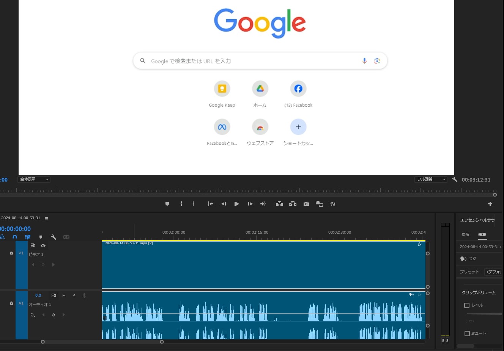Mute the Audio 1 track with M button
Screen dimensions: 504x351
(64, 296)
